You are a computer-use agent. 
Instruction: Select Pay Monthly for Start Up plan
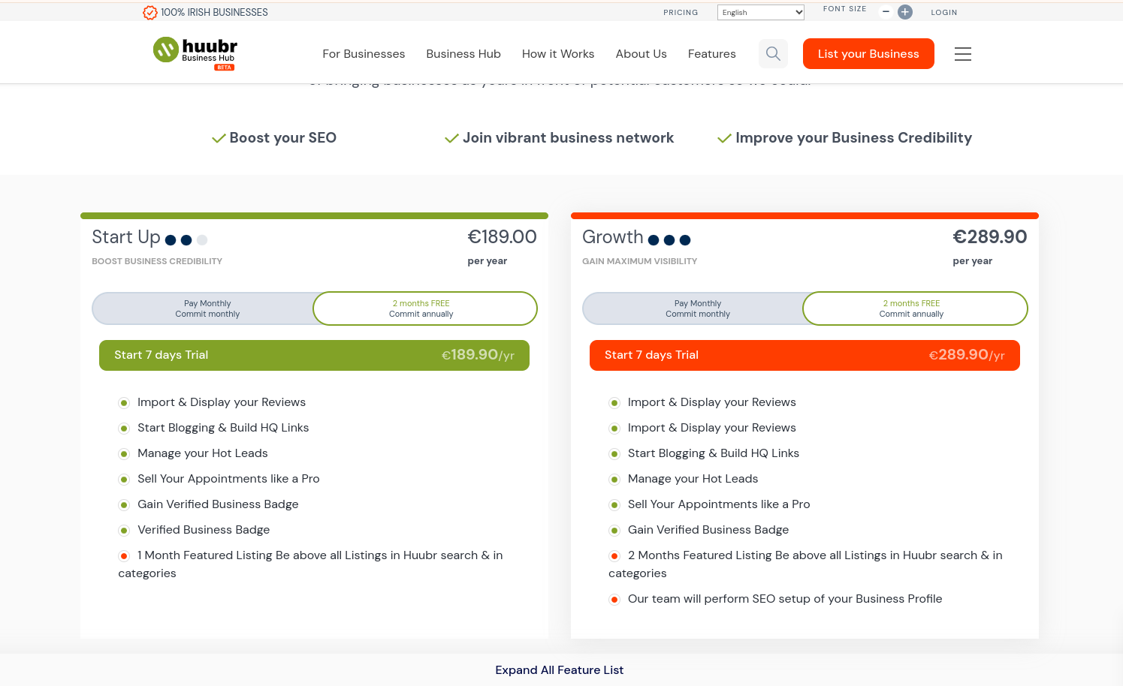(x=207, y=308)
